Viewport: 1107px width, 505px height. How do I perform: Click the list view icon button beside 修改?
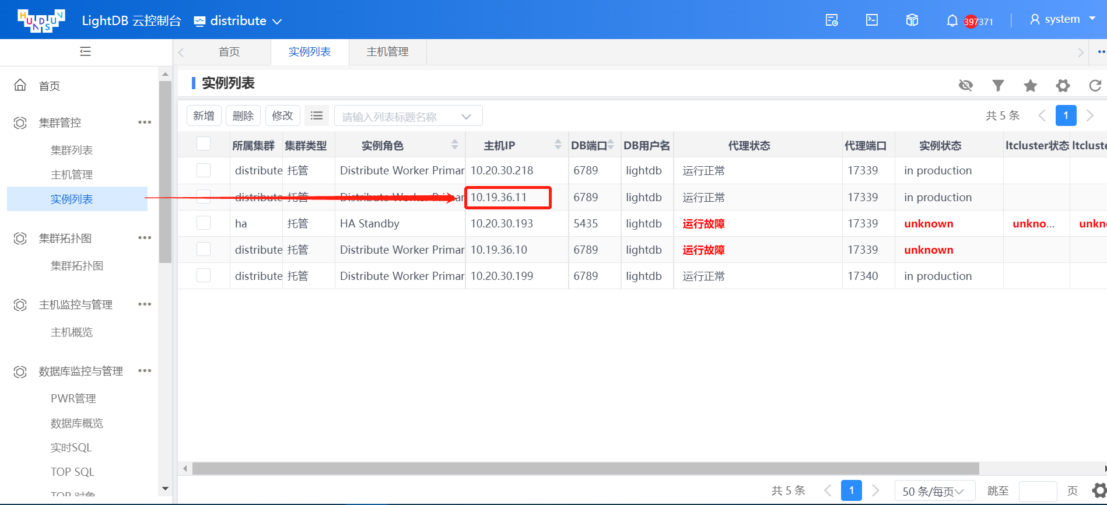point(317,115)
